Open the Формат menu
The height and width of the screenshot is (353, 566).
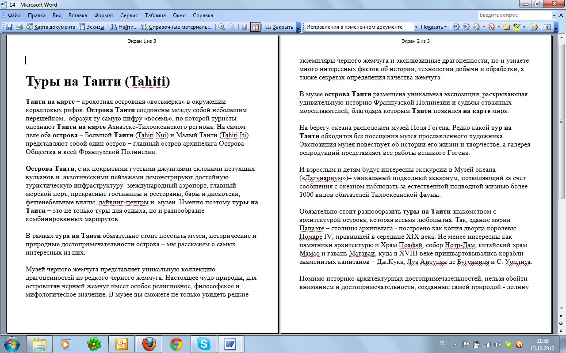(x=103, y=15)
